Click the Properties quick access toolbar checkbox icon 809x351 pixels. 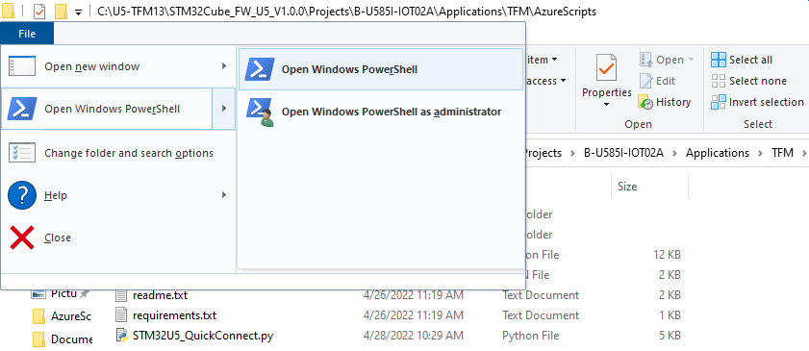(x=39, y=12)
